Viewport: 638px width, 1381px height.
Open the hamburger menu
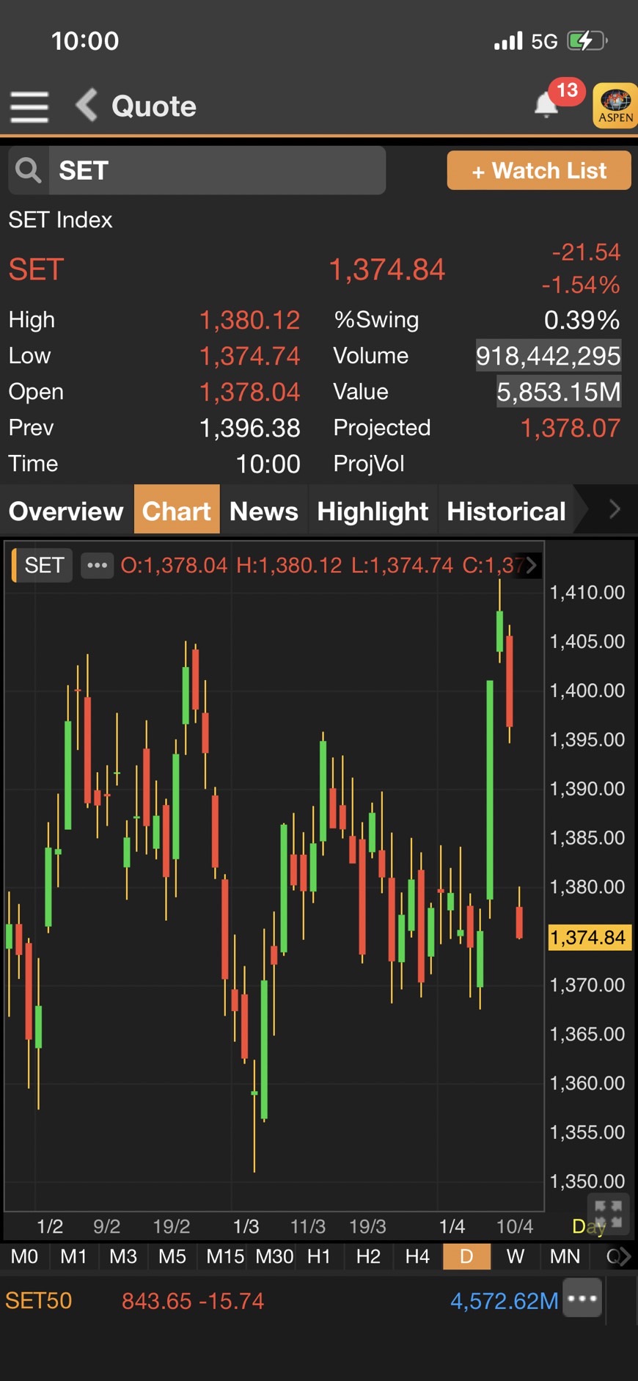tap(29, 106)
